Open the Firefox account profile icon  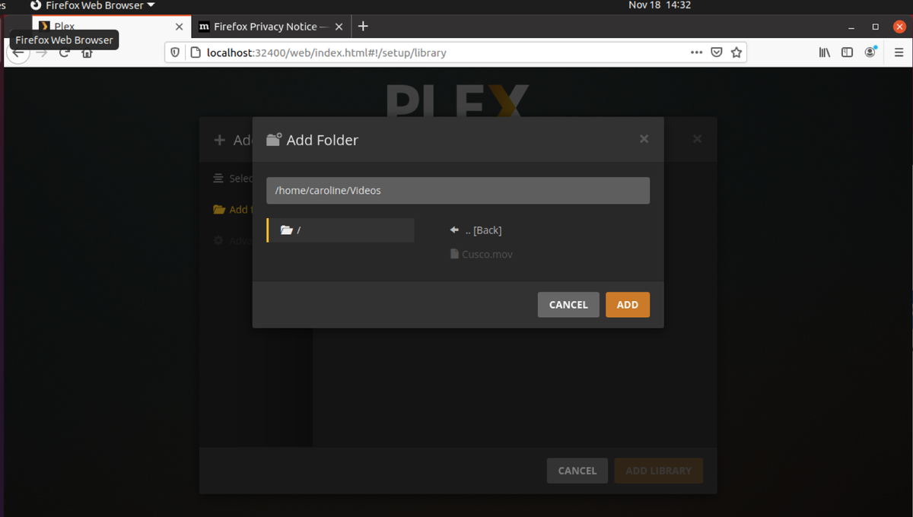[x=871, y=52]
